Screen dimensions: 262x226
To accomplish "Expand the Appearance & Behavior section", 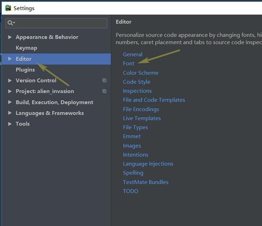I will point(10,37).
